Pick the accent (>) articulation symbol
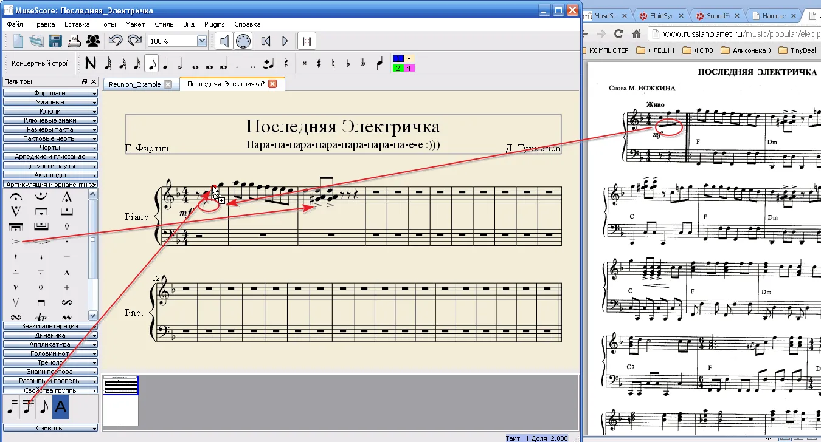 [x=15, y=242]
